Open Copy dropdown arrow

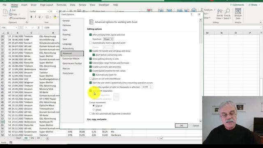point(19,14)
